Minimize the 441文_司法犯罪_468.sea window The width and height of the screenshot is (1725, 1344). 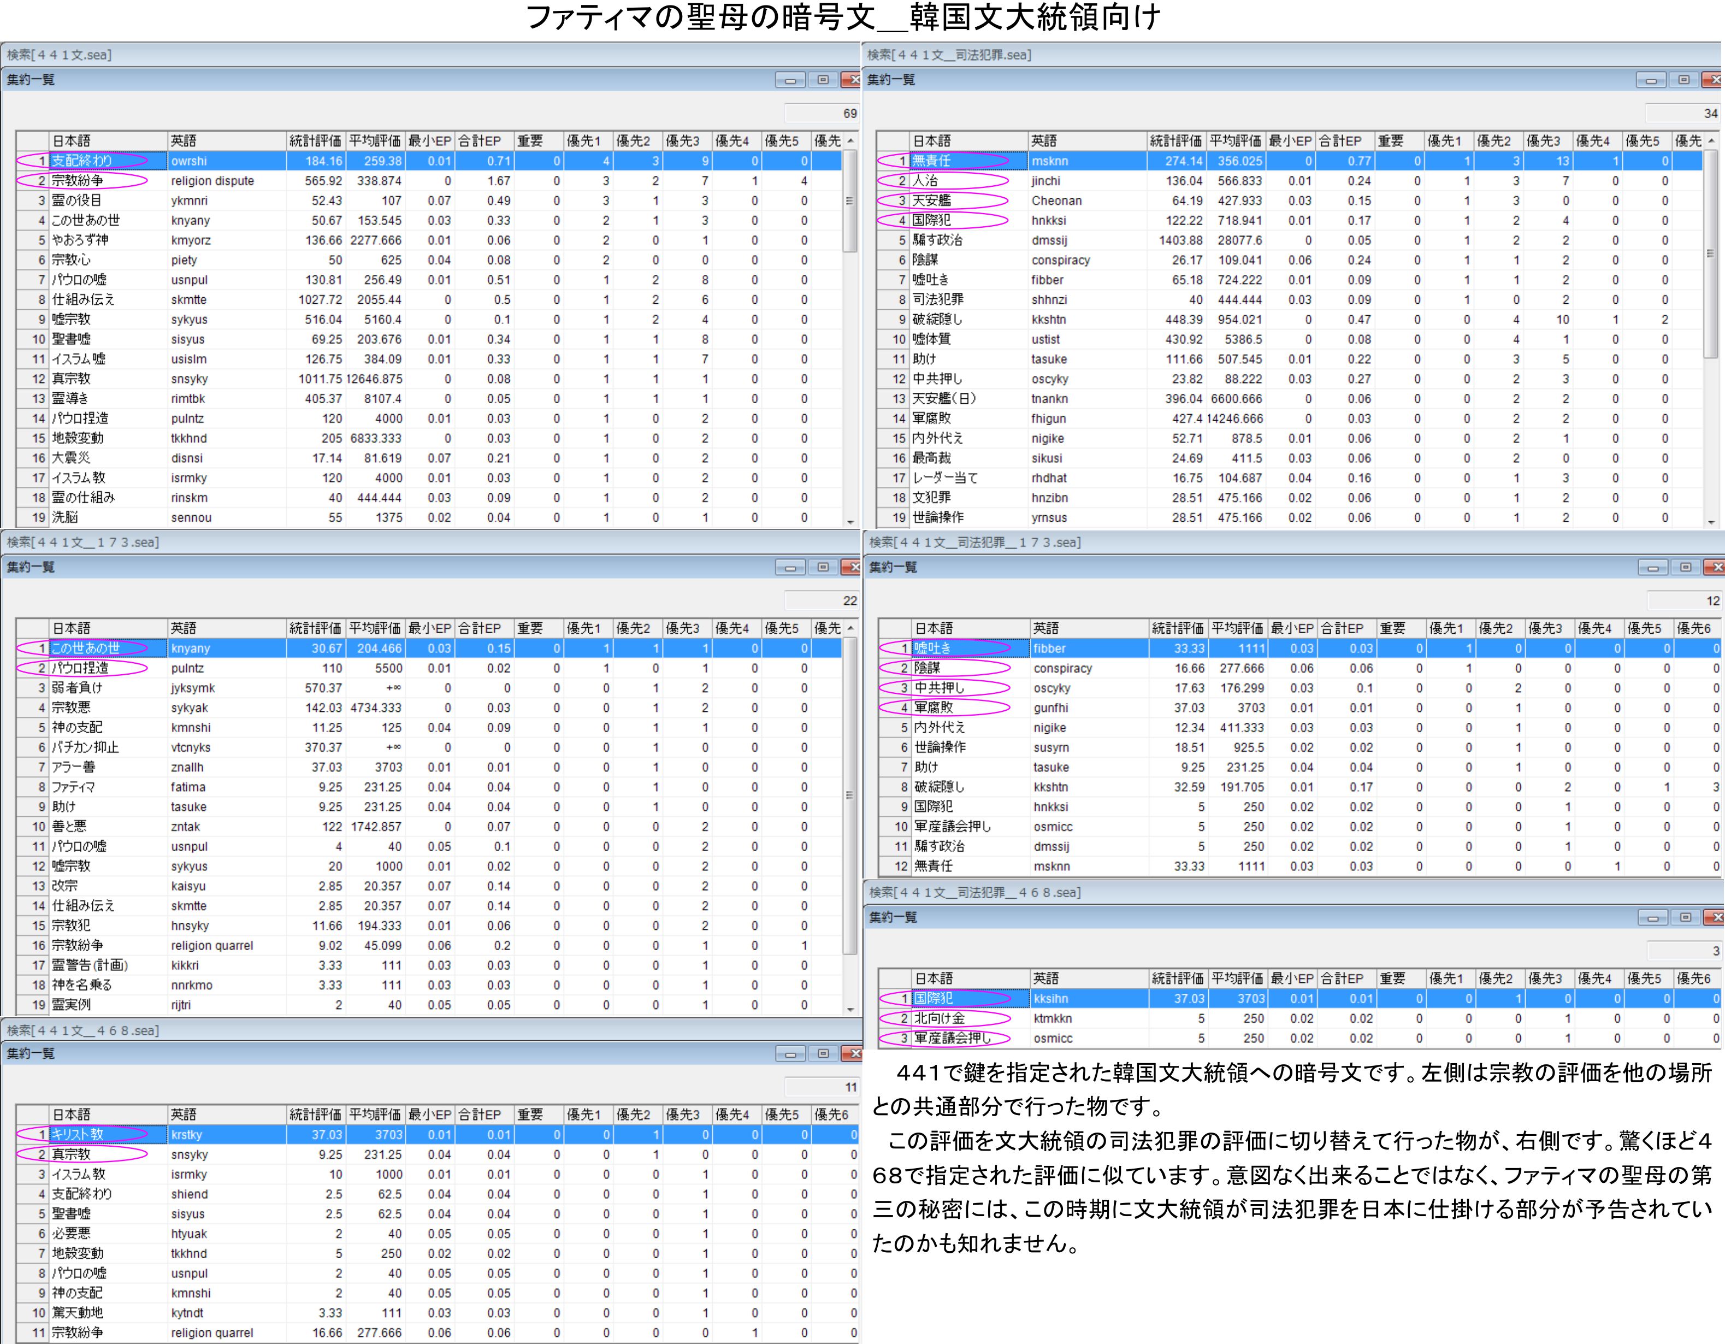1652,917
